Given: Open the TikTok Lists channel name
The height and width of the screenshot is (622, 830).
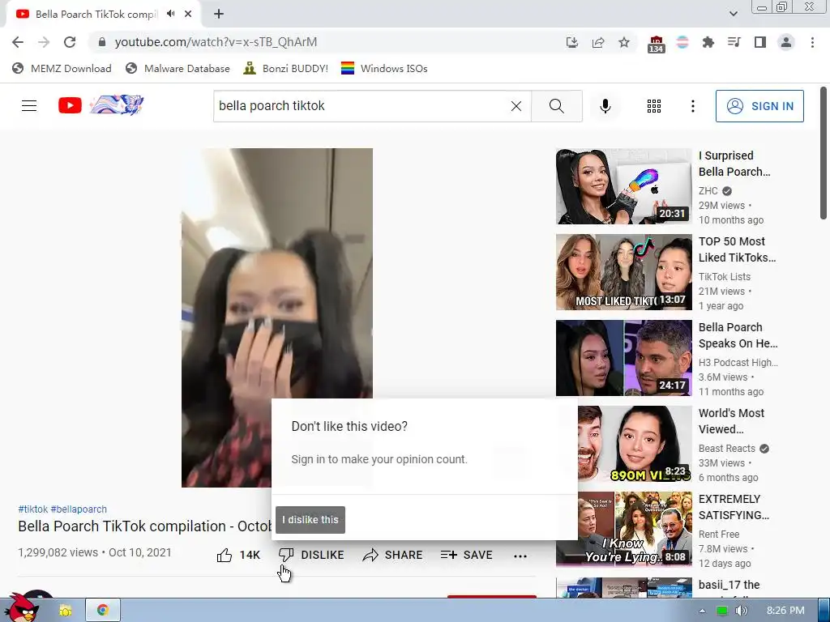Looking at the screenshot, I should (725, 277).
